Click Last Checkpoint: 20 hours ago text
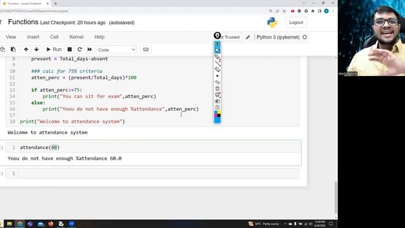This screenshot has height=228, width=405. pyautogui.click(x=73, y=23)
